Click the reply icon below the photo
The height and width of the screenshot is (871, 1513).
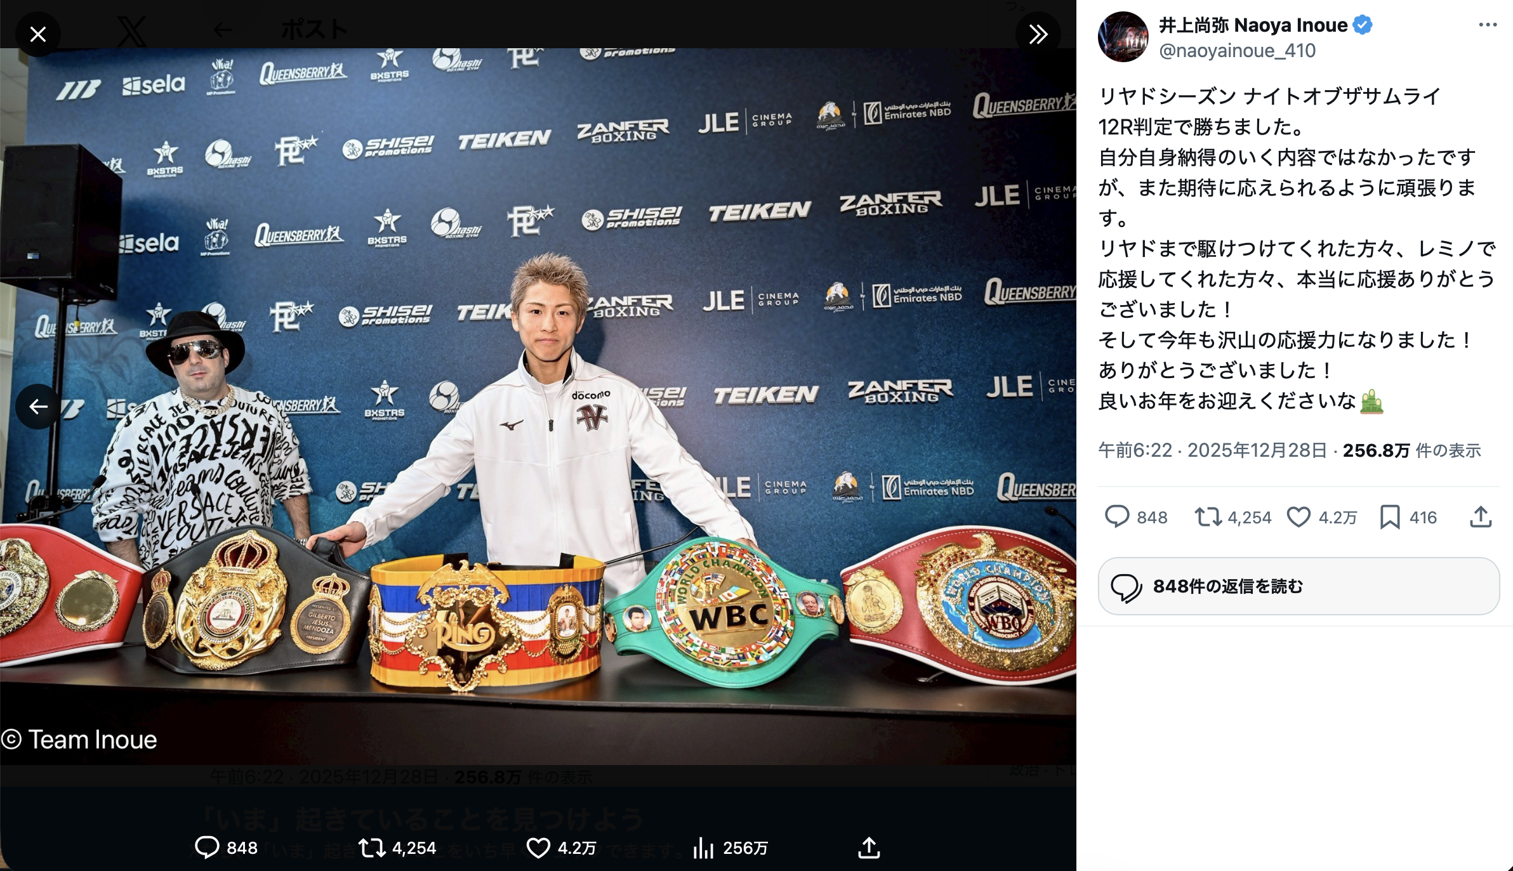tap(207, 848)
